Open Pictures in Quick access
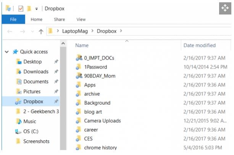 click(32, 92)
